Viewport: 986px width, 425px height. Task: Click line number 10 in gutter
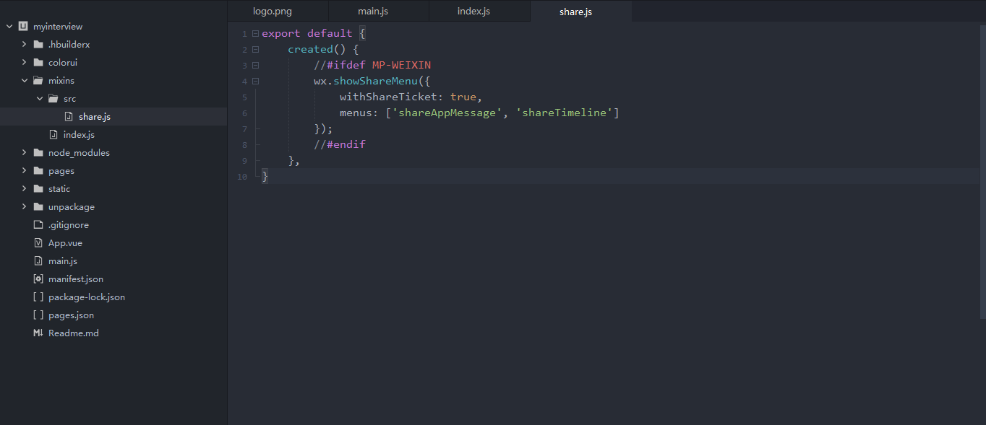[242, 177]
